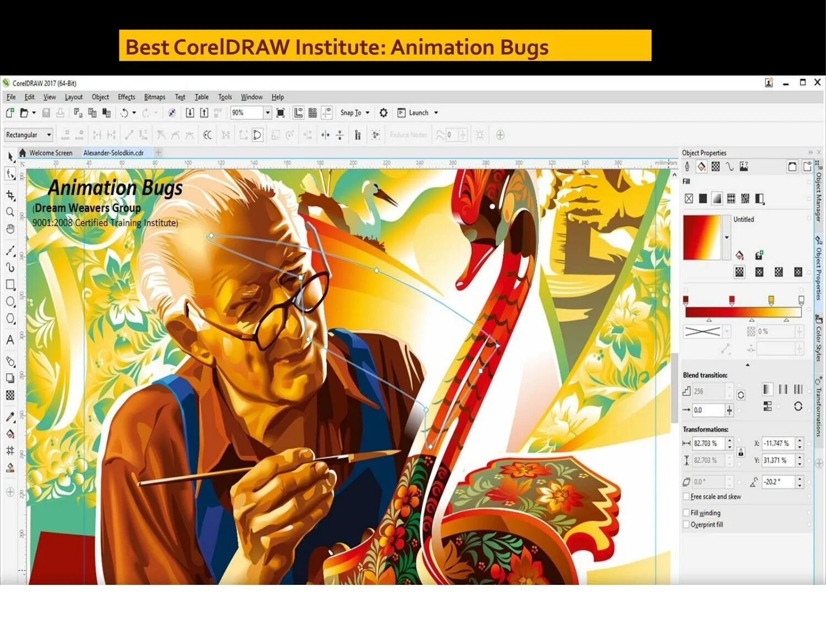Toggle Show guidelines in the standard toolbar
826x619 pixels.
click(327, 113)
